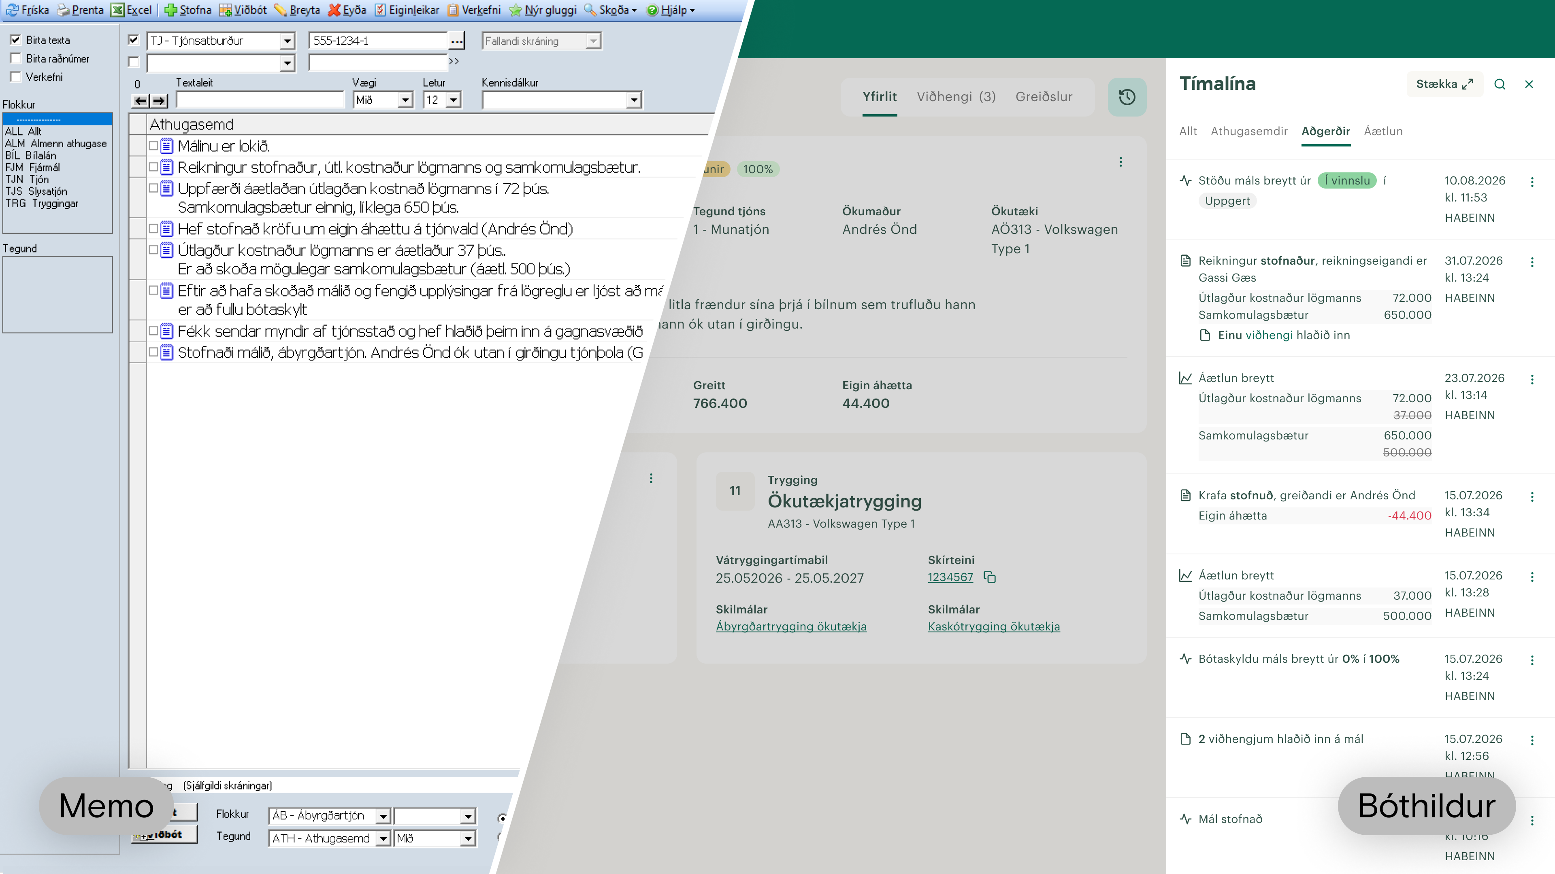Click the Eyða red delete icon

pos(334,10)
